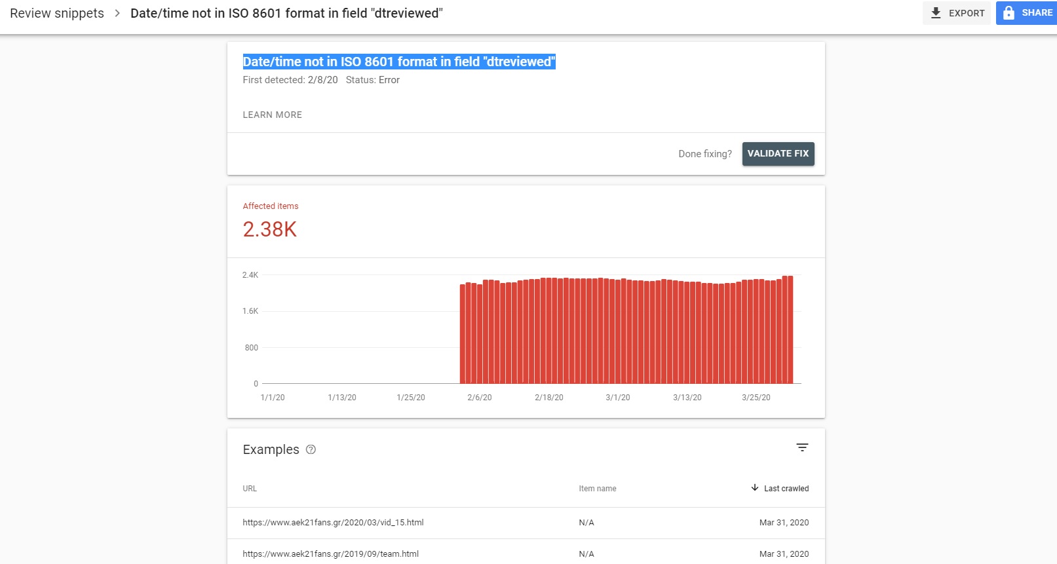Open the Examples help question-mark icon
1057x564 pixels.
click(x=311, y=449)
